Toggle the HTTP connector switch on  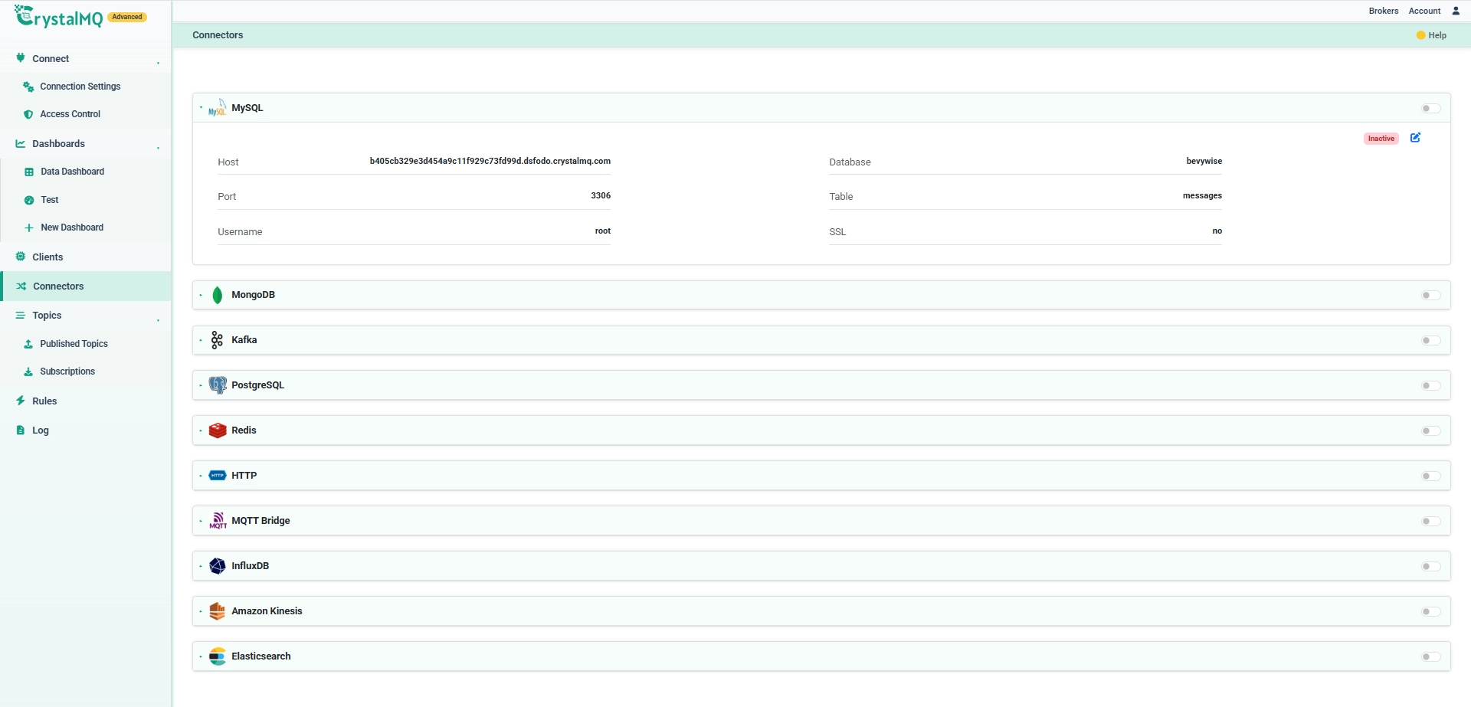point(1430,476)
